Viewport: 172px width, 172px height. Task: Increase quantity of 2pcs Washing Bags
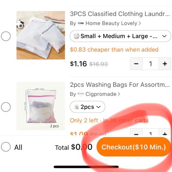point(165,132)
